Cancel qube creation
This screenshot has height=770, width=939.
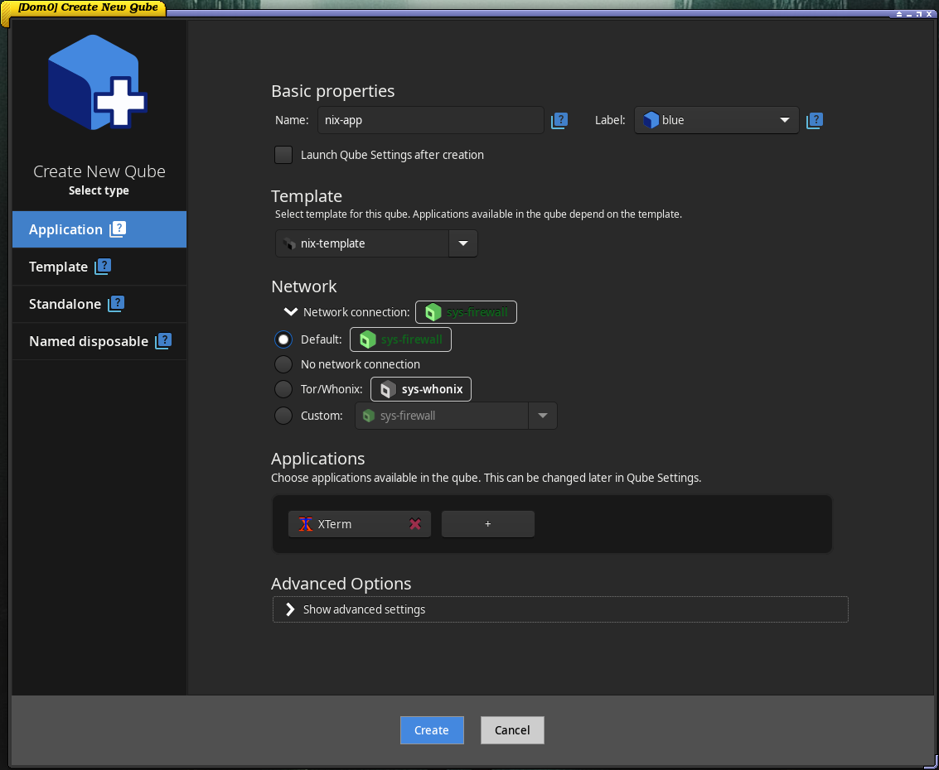512,729
